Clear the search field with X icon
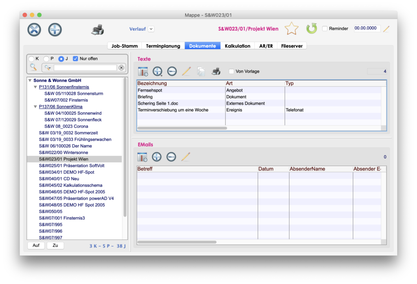This screenshot has height=284, width=417. pyautogui.click(x=121, y=68)
